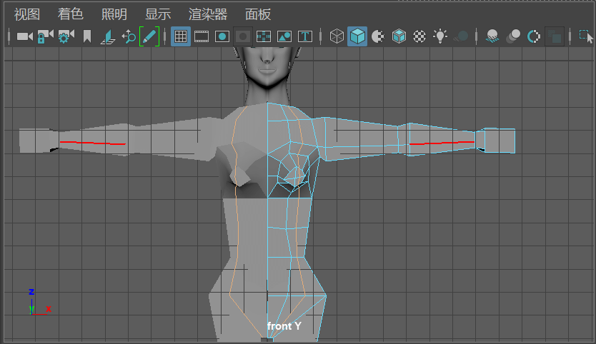Click the Shadows sphere icon

pyautogui.click(x=461, y=36)
